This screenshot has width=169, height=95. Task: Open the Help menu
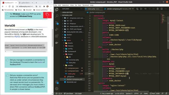pos(92,5)
